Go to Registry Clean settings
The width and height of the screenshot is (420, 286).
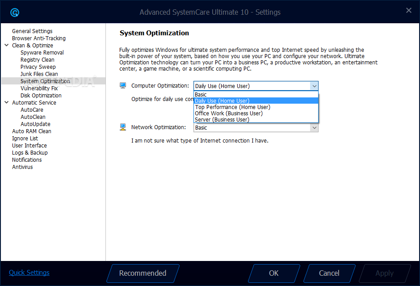(x=38, y=60)
